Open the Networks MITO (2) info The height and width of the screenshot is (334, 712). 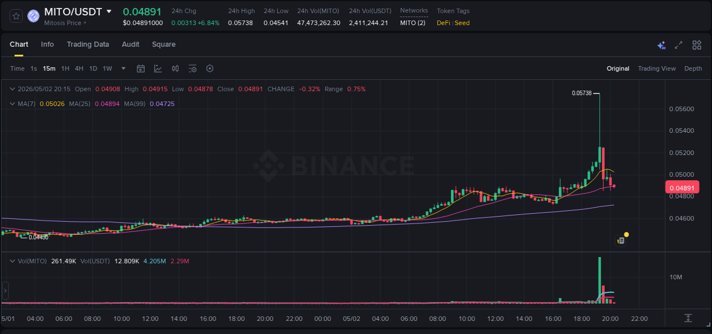[x=412, y=23]
